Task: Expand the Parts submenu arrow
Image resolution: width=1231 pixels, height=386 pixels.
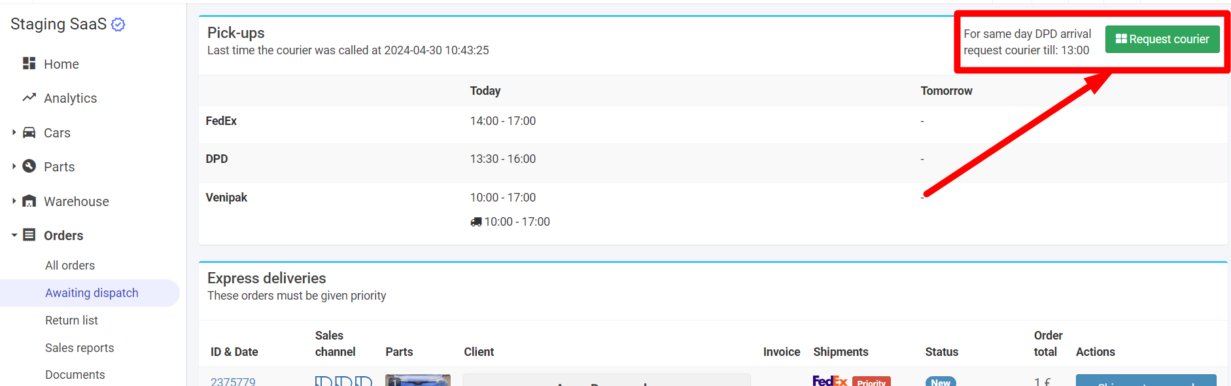Action: tap(14, 166)
